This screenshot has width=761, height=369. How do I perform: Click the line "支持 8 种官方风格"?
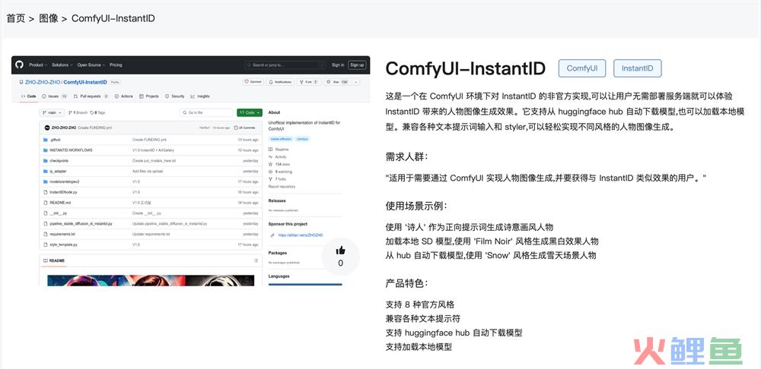tap(420, 304)
